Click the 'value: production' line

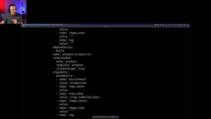tap(73, 83)
